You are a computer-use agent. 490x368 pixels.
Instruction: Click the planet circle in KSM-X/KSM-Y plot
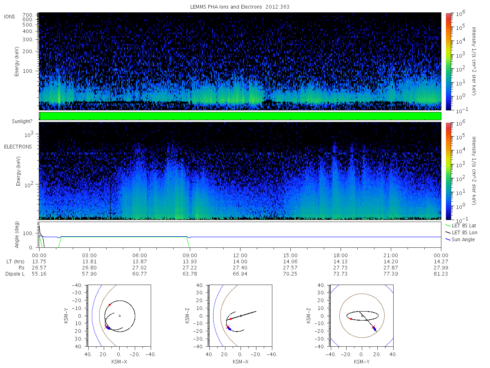tap(119, 316)
